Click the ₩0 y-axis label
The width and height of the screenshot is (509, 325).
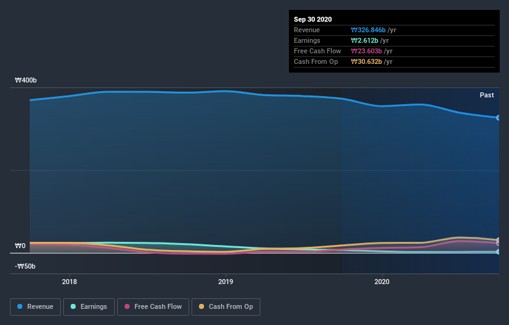coord(20,246)
